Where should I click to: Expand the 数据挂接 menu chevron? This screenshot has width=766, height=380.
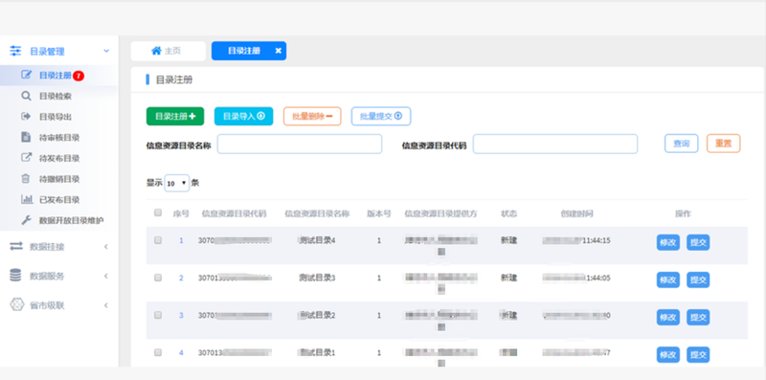click(106, 247)
